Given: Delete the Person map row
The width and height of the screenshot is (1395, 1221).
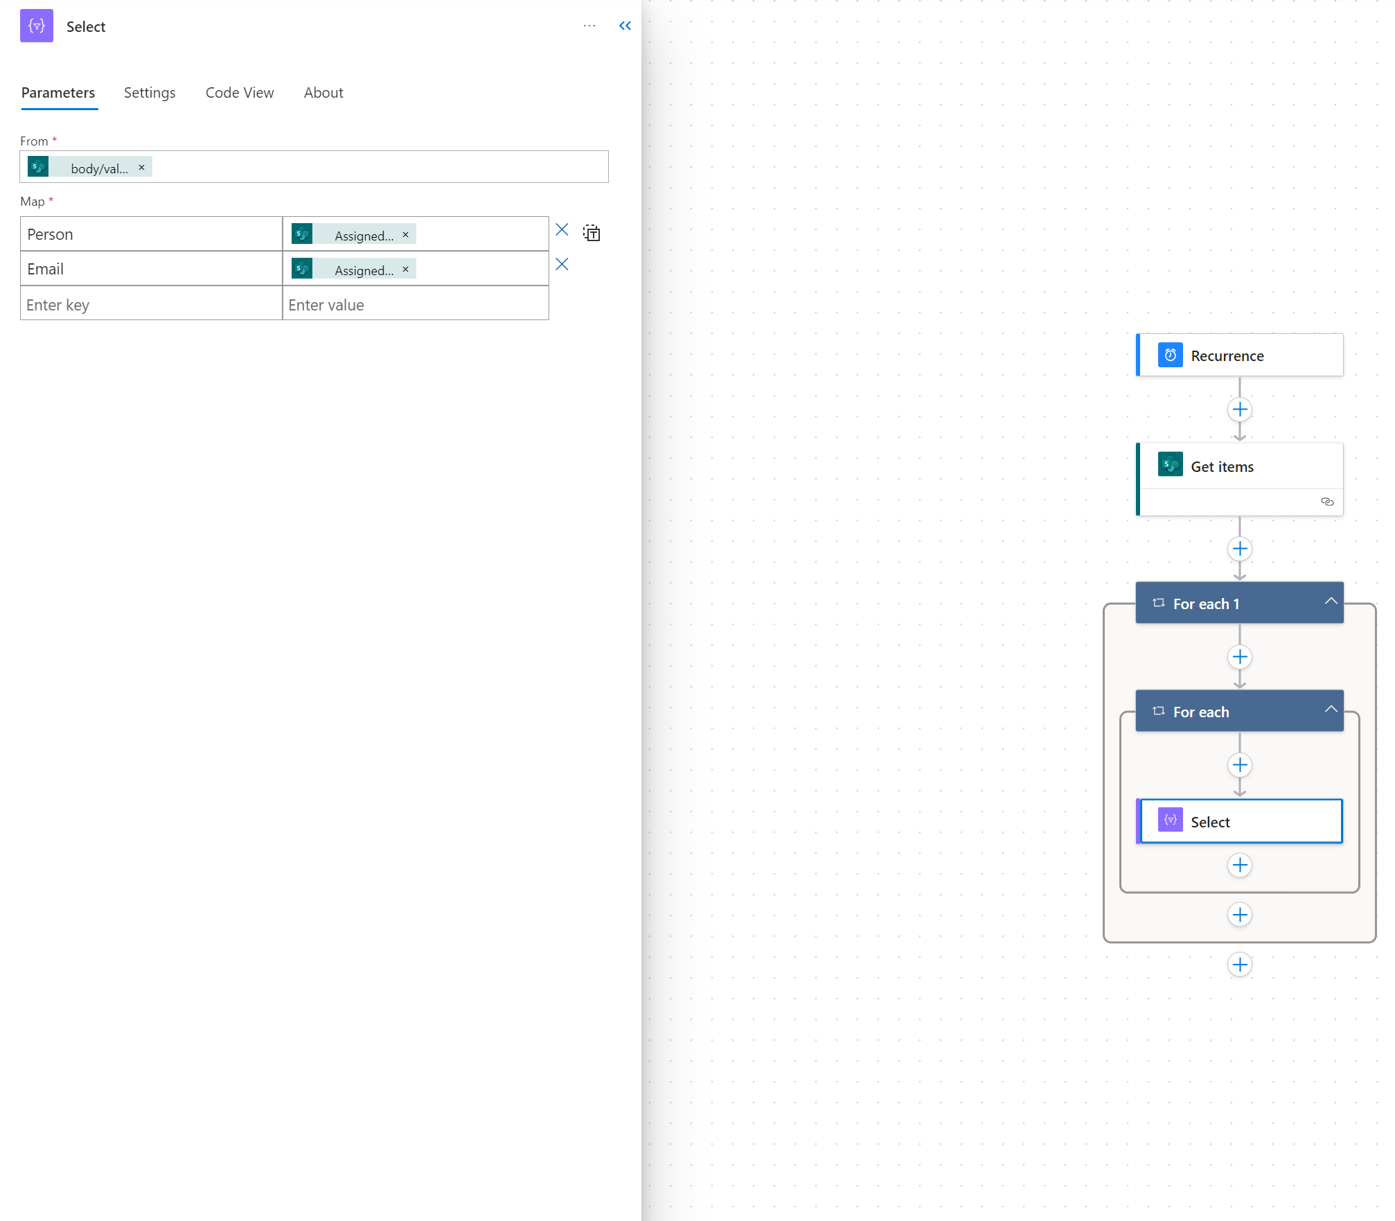Looking at the screenshot, I should tap(562, 230).
